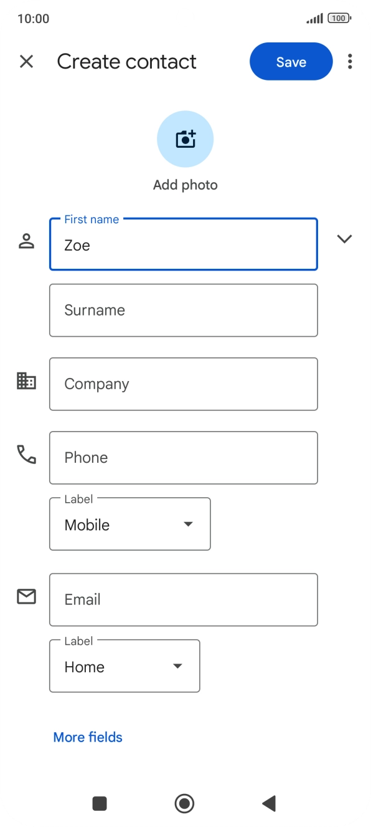Open the Home email label dropdown

[x=124, y=666]
